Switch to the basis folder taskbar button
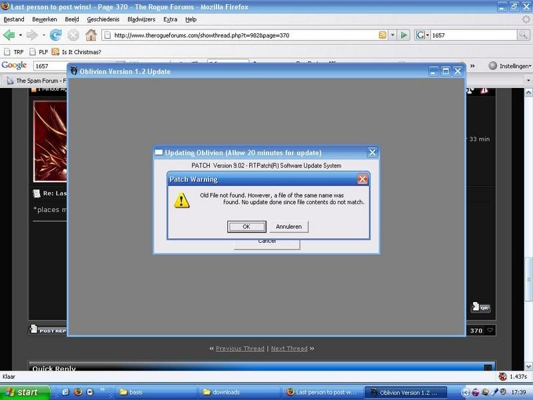The width and height of the screenshot is (533, 400). point(156,392)
